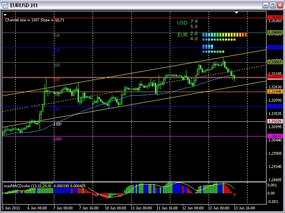Click the chart shift marker triangle at top
285x213 pixels.
click(x=236, y=12)
